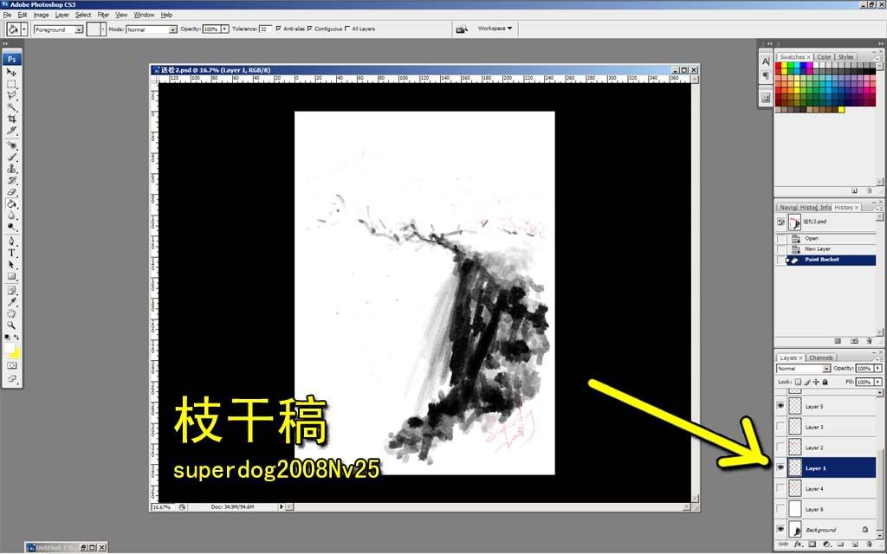Select the Blur tool
The width and height of the screenshot is (887, 554).
pyautogui.click(x=11, y=216)
